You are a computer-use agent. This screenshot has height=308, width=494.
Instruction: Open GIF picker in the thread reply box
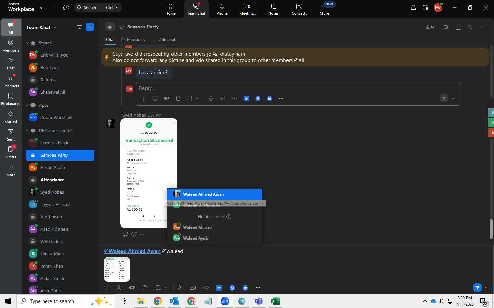(167, 98)
